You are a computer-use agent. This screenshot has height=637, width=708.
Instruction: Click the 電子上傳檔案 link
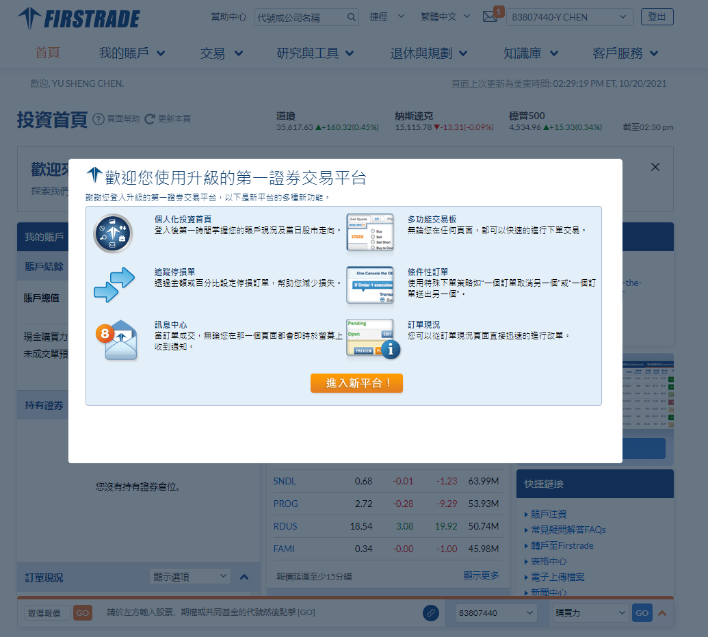(558, 577)
